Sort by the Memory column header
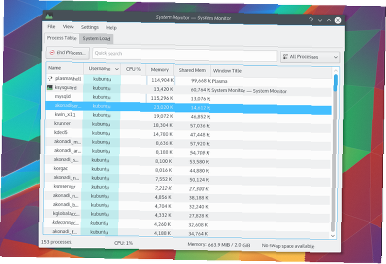Viewport: 386px width, 264px height. point(160,70)
